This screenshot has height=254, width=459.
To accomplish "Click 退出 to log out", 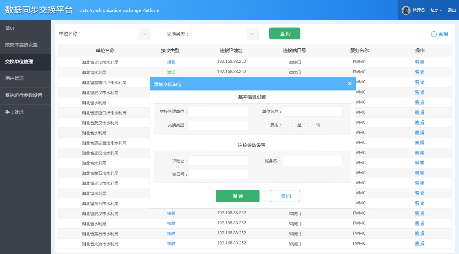I will (451, 10).
